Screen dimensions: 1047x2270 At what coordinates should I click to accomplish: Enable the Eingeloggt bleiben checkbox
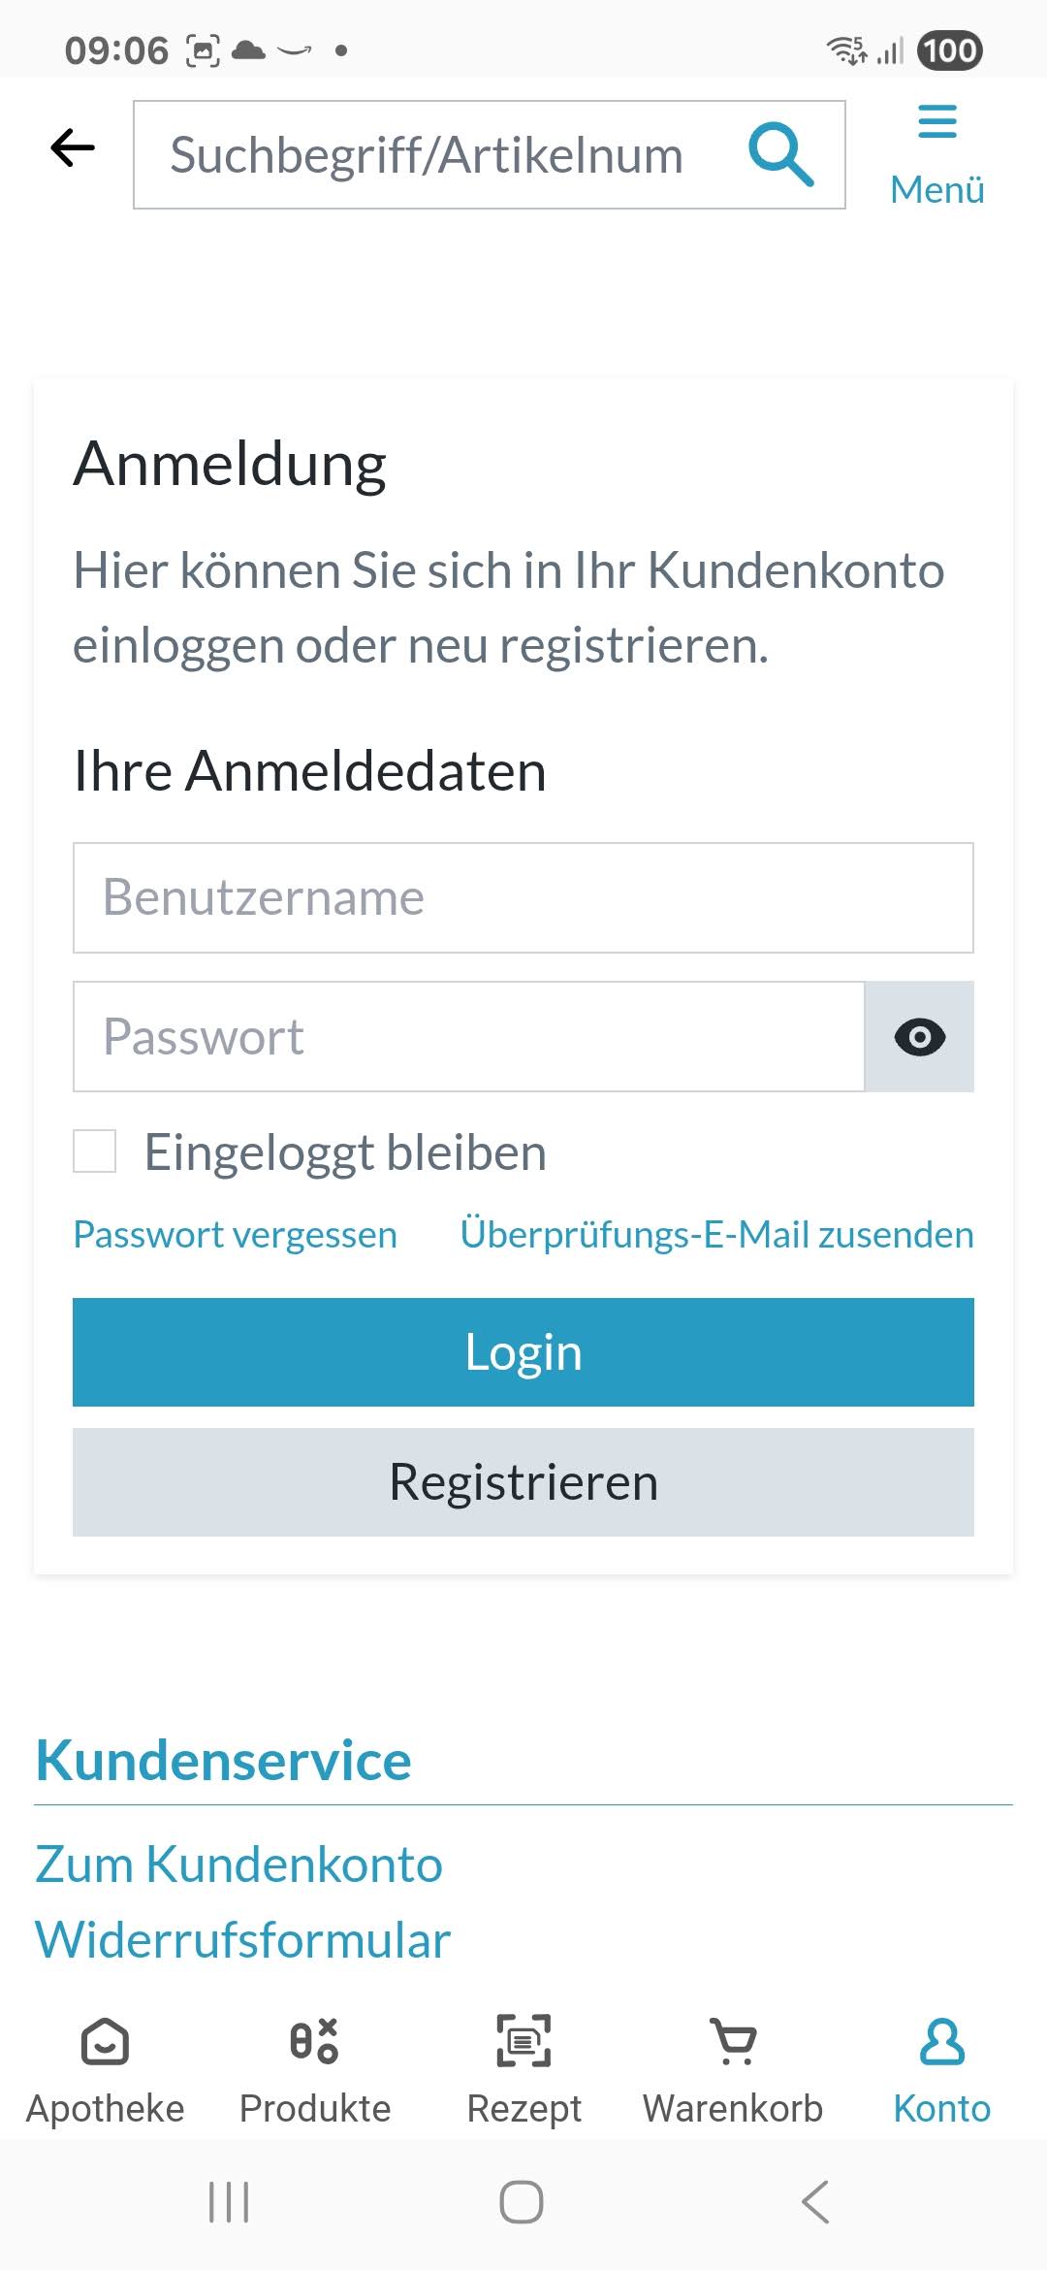[x=95, y=1151]
